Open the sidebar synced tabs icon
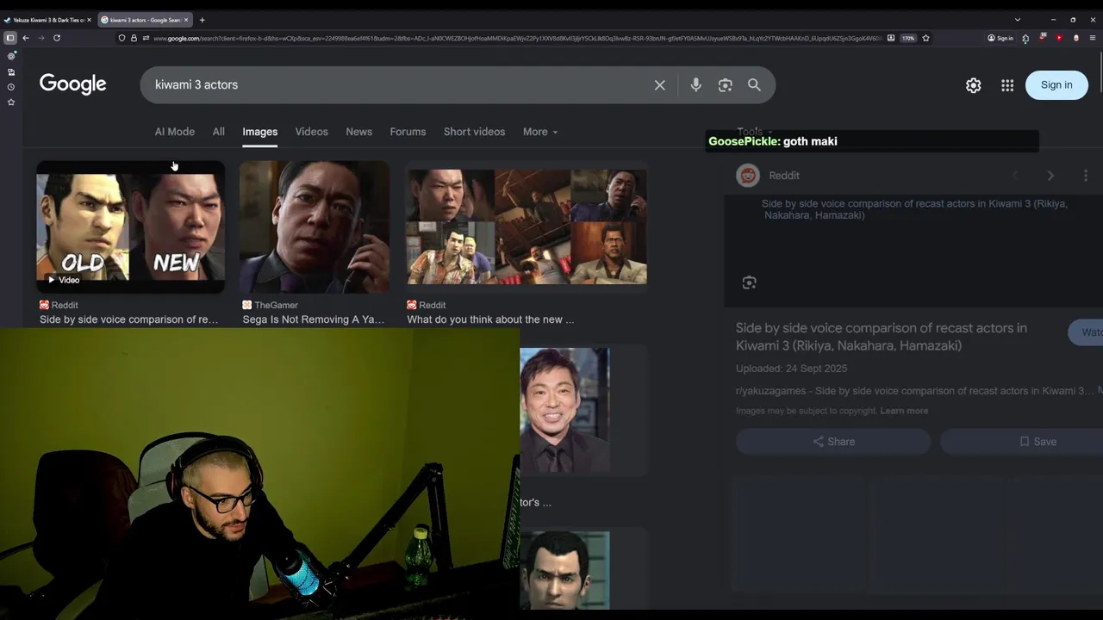This screenshot has height=620, width=1103. coord(11,71)
